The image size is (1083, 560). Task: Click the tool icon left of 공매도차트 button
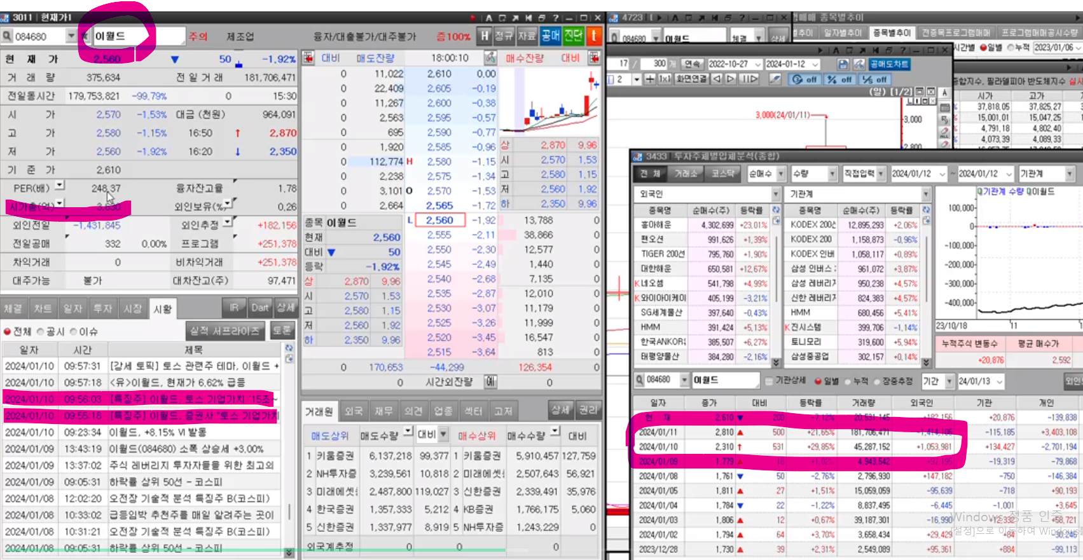(859, 64)
